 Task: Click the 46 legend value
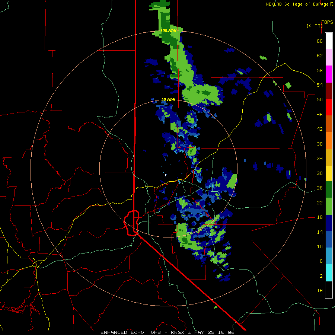[320, 115]
